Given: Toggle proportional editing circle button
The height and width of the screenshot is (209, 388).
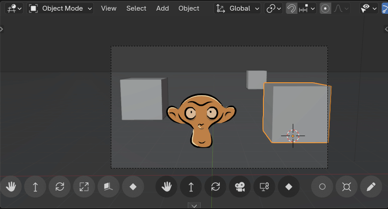Looking at the screenshot, I should [325, 8].
